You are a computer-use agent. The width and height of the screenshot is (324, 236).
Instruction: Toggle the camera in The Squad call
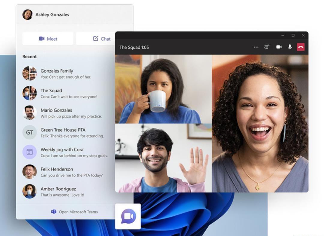(279, 47)
